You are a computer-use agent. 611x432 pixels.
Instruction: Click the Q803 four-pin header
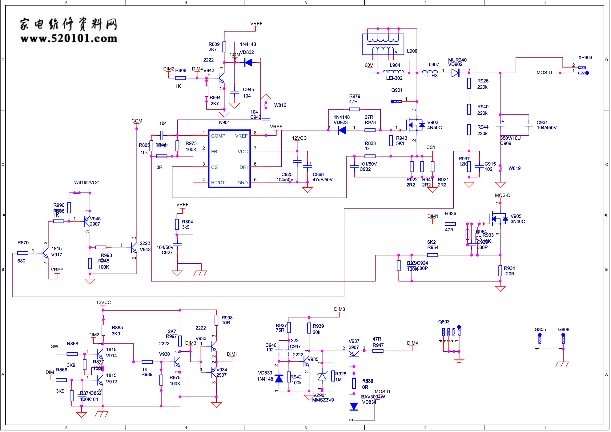451,332
